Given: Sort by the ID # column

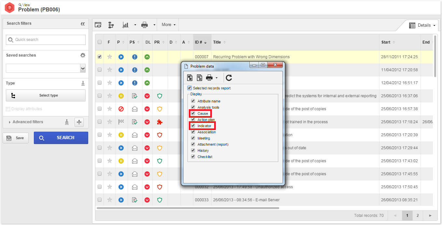Looking at the screenshot, I should coord(202,42).
